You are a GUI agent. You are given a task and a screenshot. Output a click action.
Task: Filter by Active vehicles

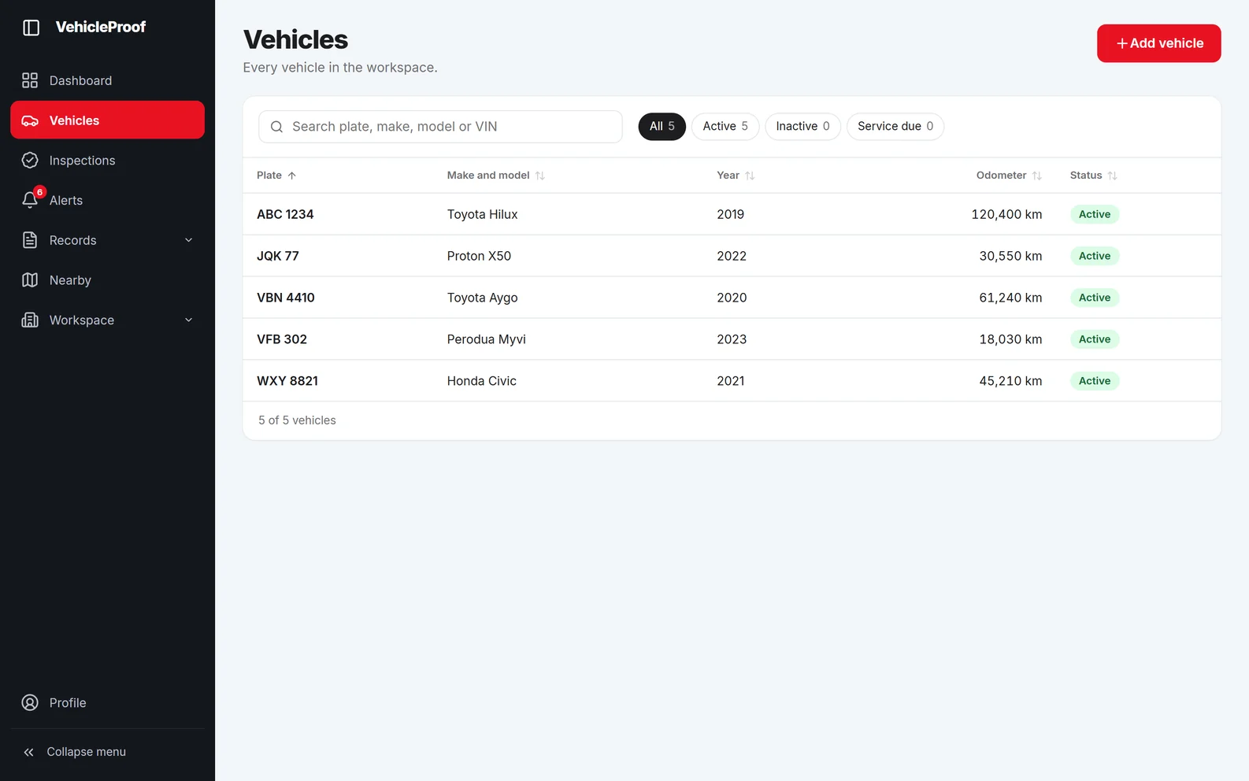click(725, 127)
